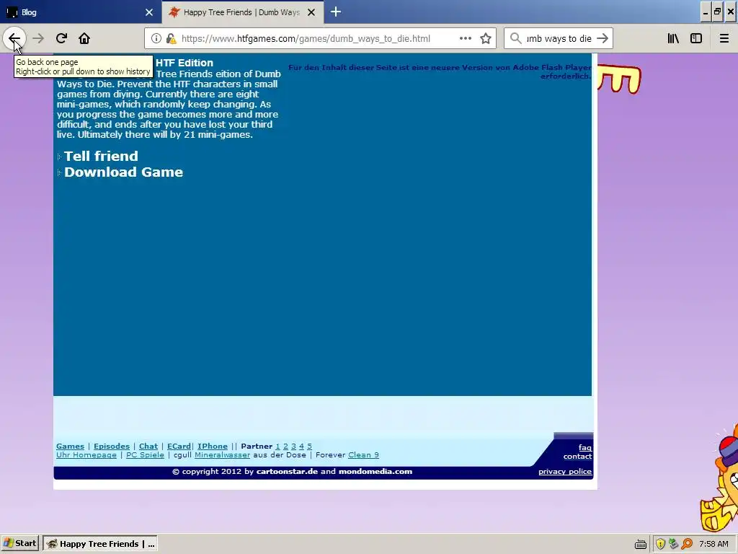The image size is (738, 554).
Task: Open the PC Spiele link
Action: (145, 455)
